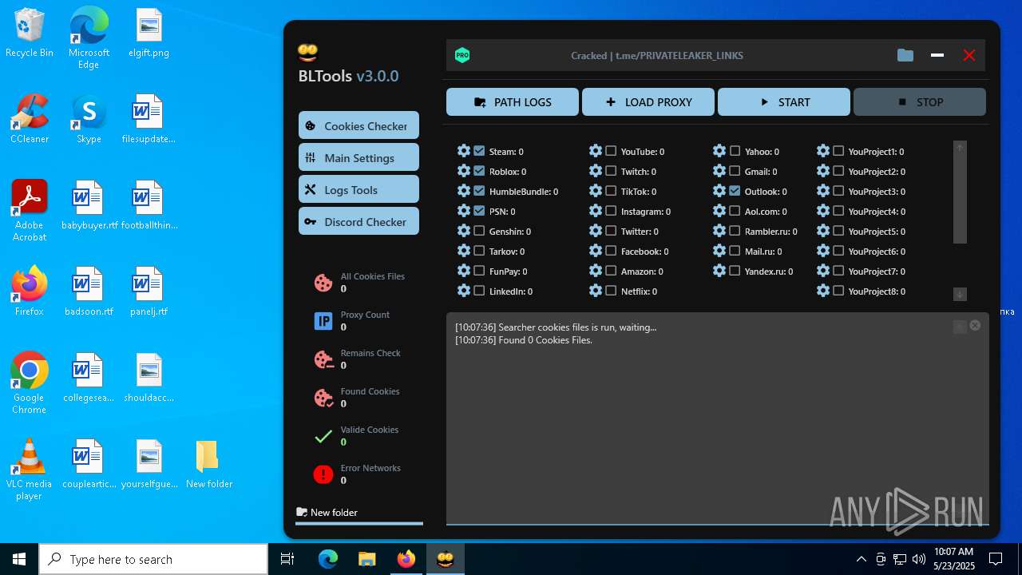Click the Error Networks red alert icon
The width and height of the screenshot is (1022, 575).
click(323, 474)
